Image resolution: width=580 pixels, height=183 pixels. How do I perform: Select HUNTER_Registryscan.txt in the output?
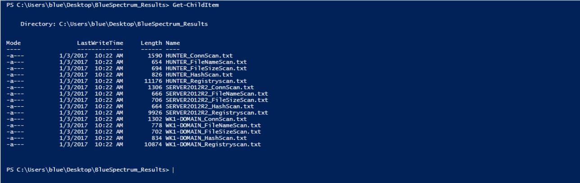(x=206, y=81)
